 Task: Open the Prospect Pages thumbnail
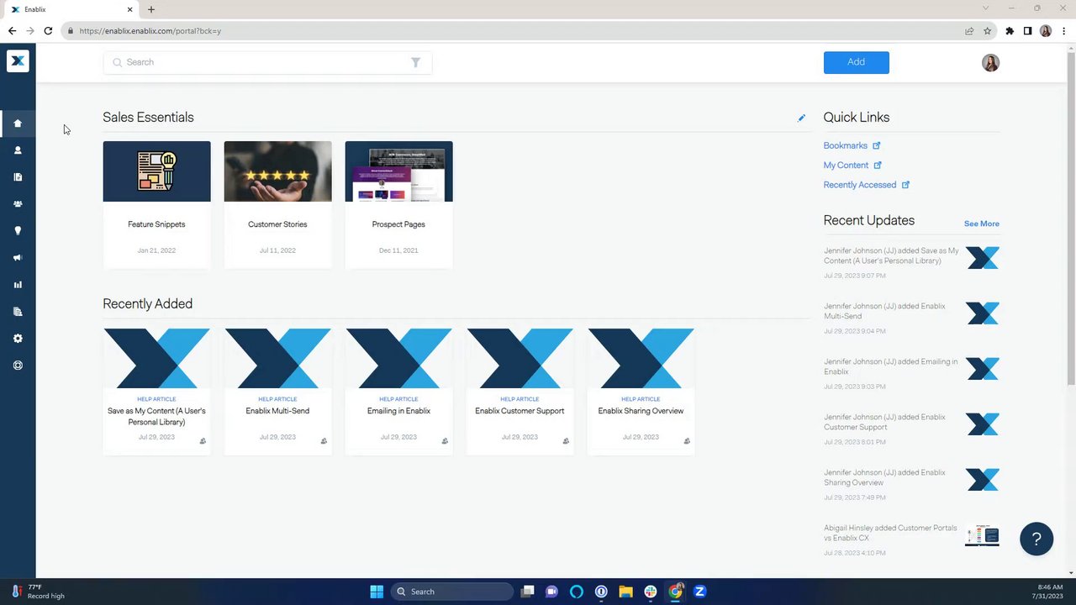click(x=398, y=171)
